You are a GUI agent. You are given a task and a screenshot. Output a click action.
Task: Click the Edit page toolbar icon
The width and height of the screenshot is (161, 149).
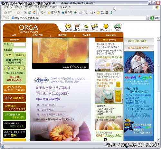[x=91, y=13]
